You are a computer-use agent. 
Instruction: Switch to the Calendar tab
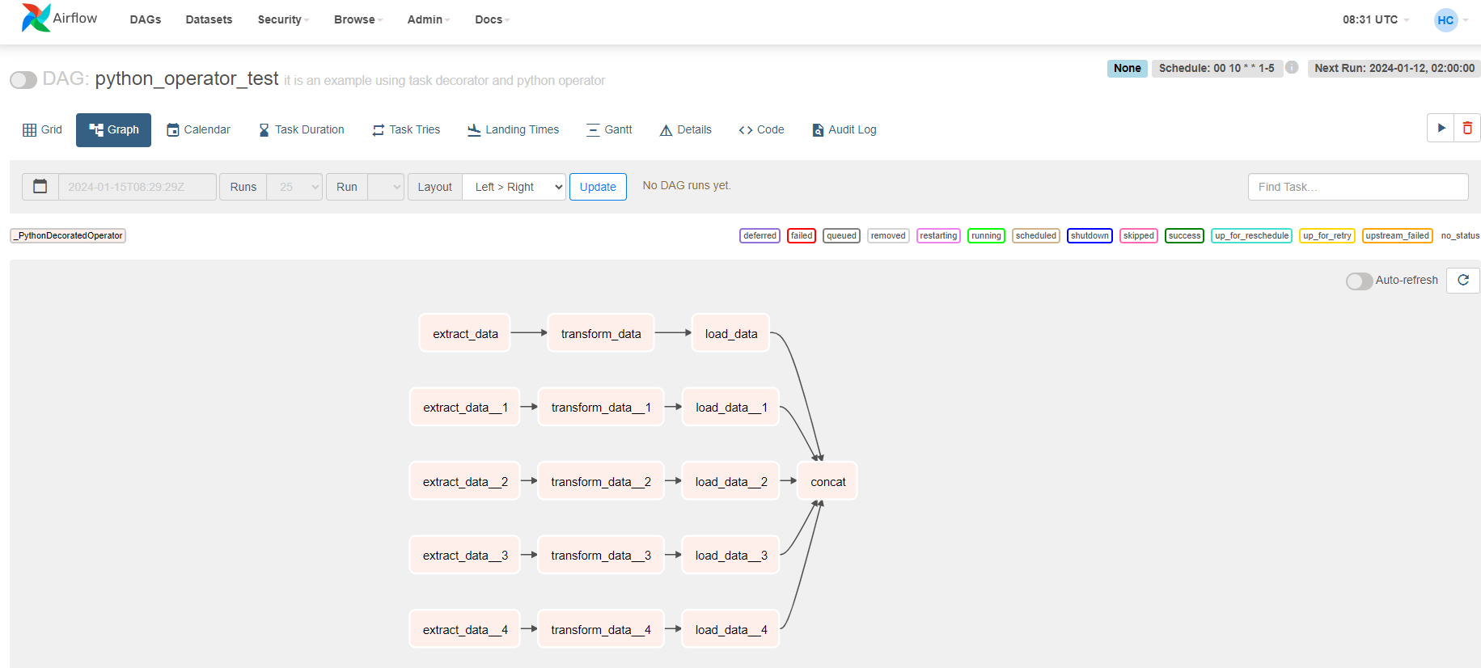pos(198,129)
